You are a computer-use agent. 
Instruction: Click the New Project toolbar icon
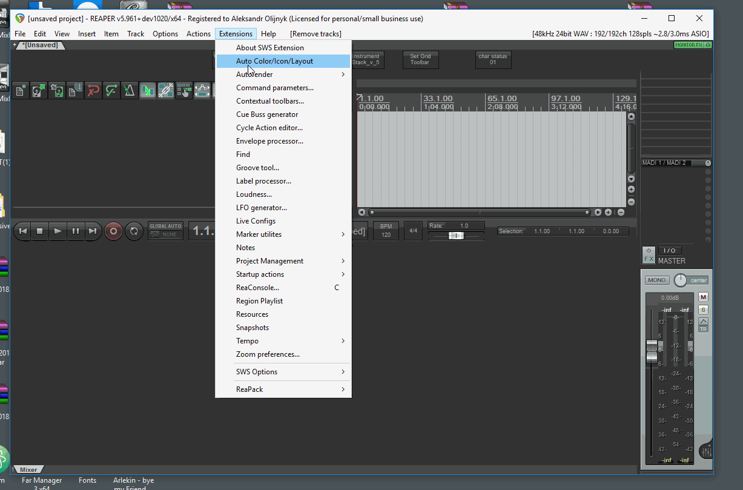(x=21, y=91)
